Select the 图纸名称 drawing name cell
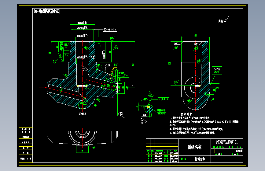This screenshot has width=265, height=171. click(194, 147)
